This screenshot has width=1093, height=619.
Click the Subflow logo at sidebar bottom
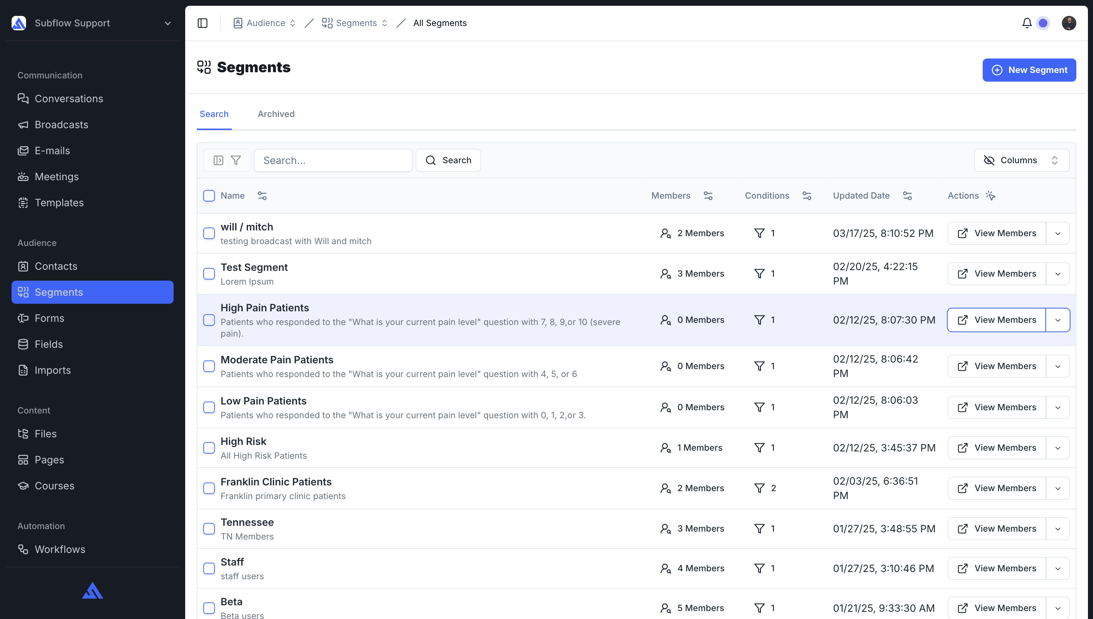[x=92, y=591]
